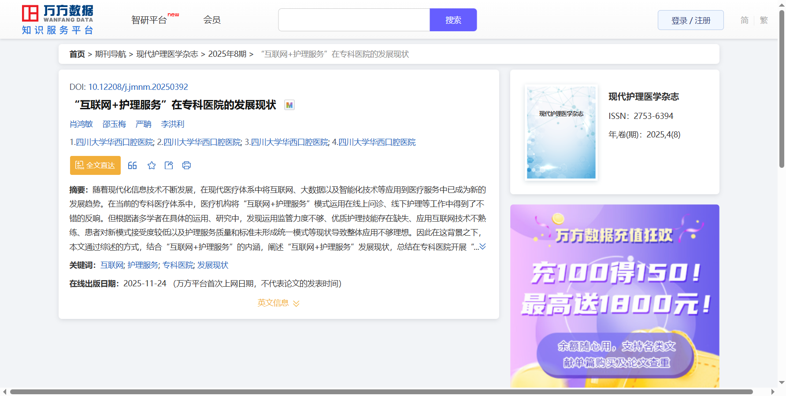Image resolution: width=786 pixels, height=396 pixels.
Task: Click the citation quote icon
Action: coord(132,166)
